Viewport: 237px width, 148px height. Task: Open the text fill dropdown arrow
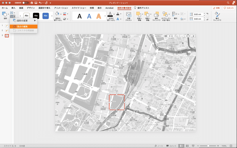click(114, 14)
